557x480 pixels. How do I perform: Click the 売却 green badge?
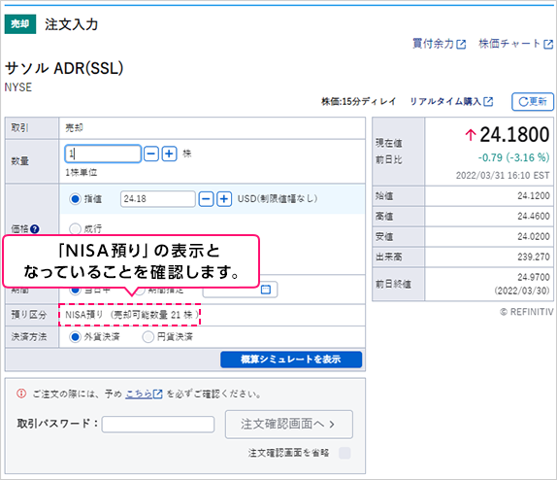point(20,24)
